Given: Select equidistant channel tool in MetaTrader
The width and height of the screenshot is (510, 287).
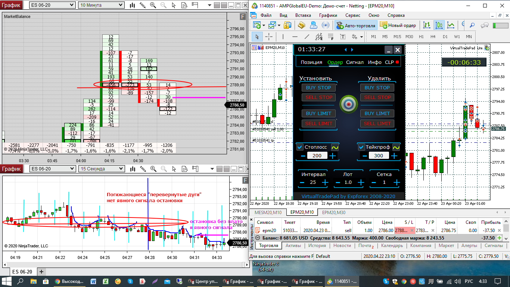Looking at the screenshot, I should click(x=319, y=37).
